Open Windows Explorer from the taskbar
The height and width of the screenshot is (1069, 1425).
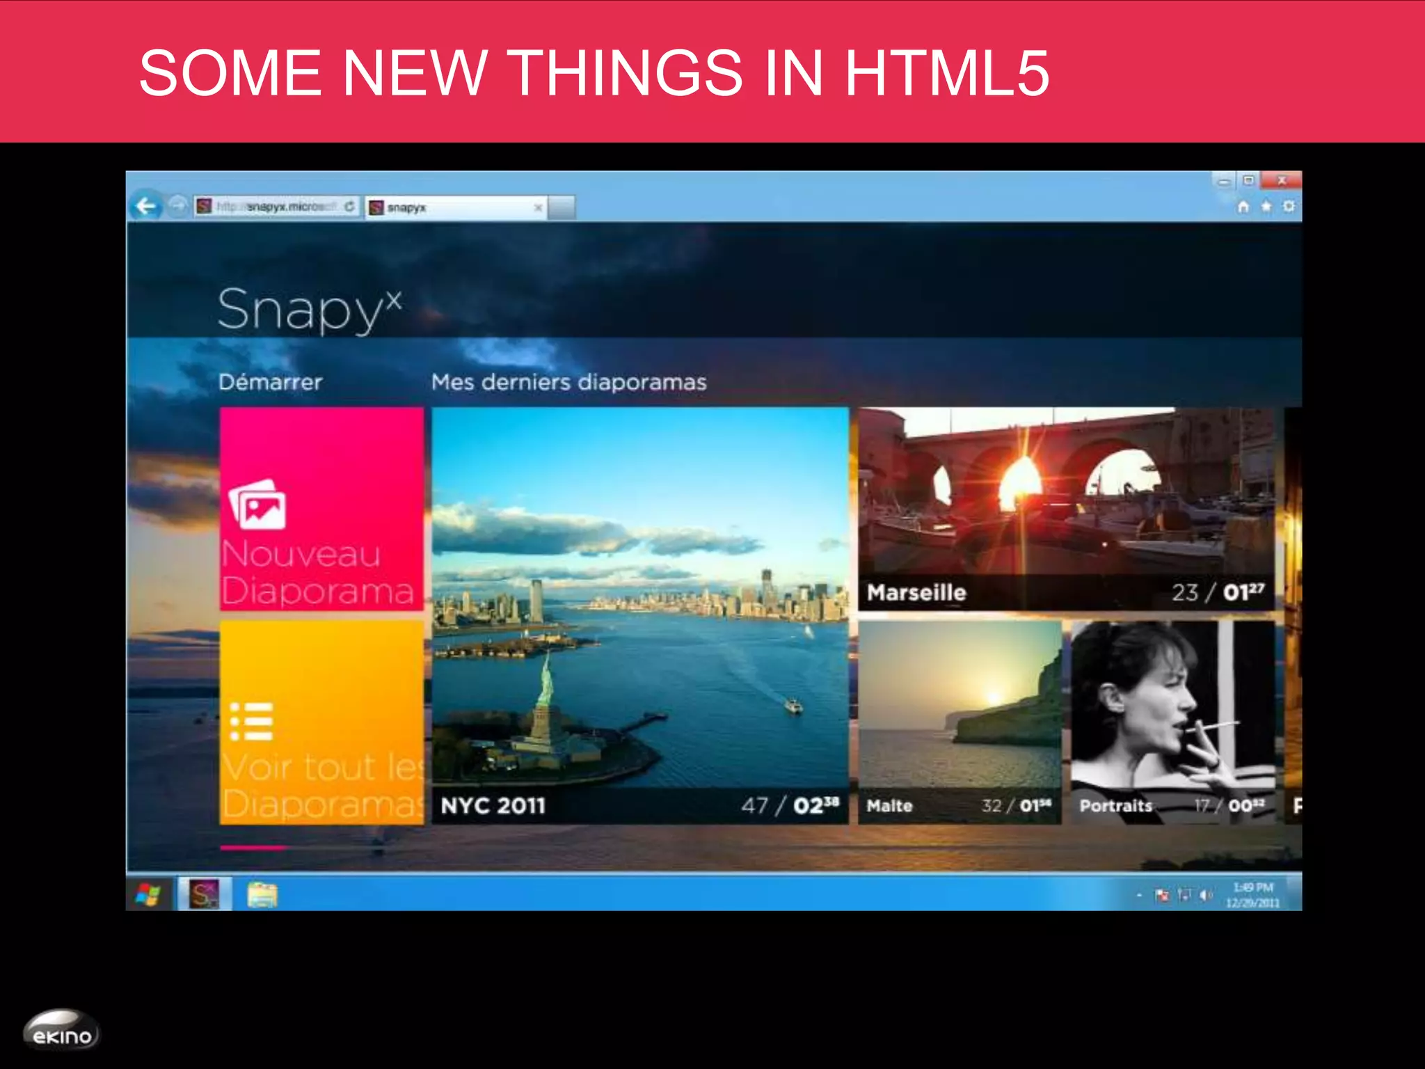coord(262,894)
